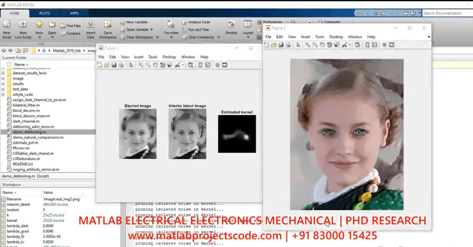Click the New Script icon
The image size is (473, 247).
7,28
